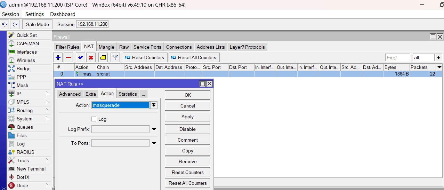Click the Session address field
Viewport: 444px width, 190px height.
[x=92, y=24]
